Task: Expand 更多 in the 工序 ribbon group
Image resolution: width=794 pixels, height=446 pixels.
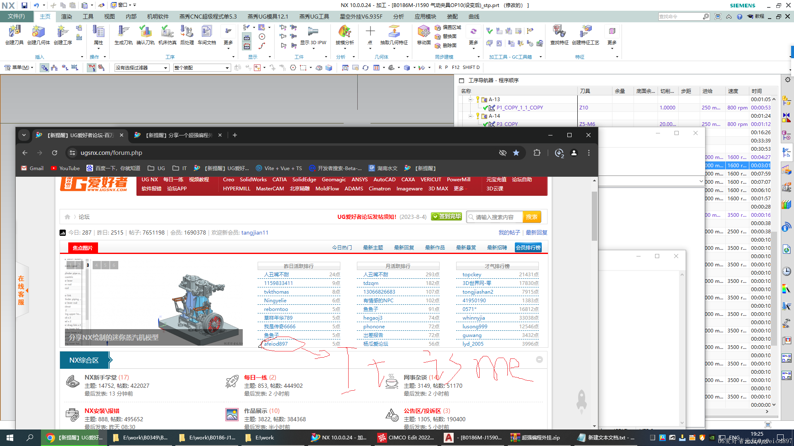Action: (228, 37)
